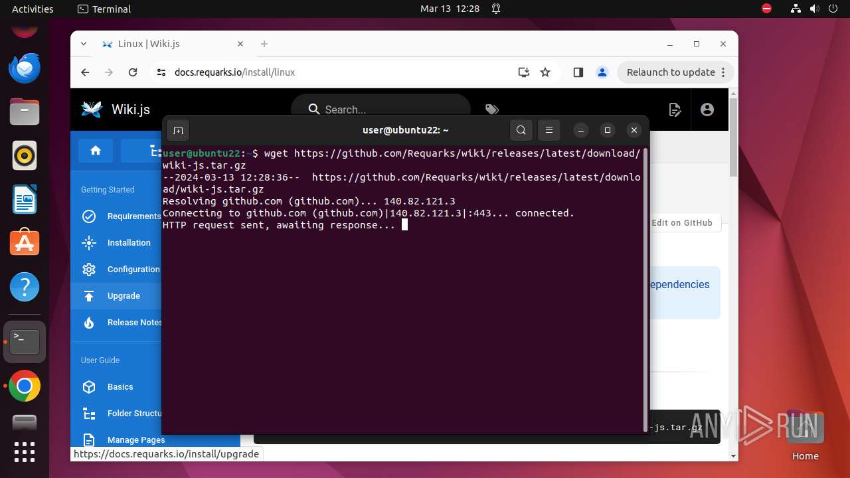Image resolution: width=850 pixels, height=478 pixels.
Task: Open Google Chrome from the dock
Action: (x=25, y=386)
